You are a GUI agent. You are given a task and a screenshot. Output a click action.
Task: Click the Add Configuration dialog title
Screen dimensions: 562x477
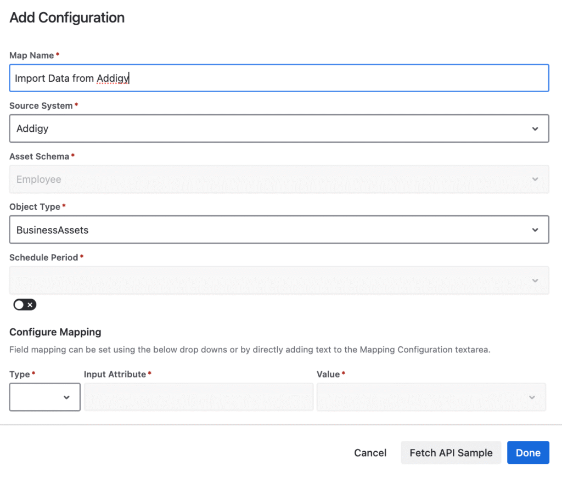tap(67, 18)
